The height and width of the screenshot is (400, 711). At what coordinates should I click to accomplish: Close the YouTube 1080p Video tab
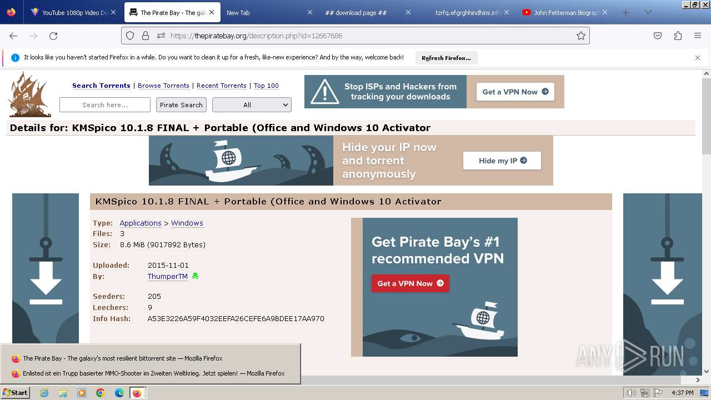coord(113,12)
